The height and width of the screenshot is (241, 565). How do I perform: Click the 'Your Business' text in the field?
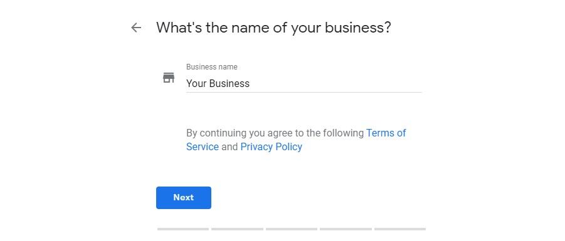(x=218, y=83)
